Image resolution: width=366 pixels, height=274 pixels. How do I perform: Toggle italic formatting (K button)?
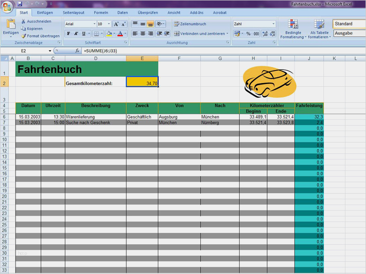(76, 34)
